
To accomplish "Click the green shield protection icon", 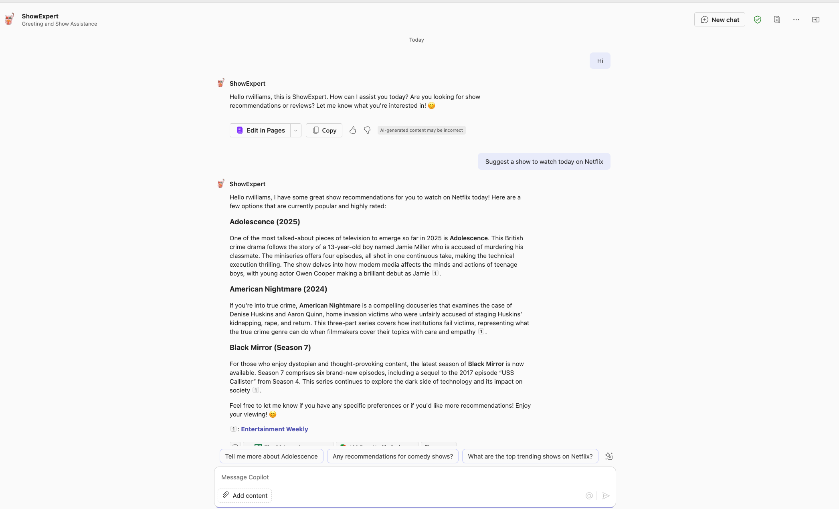I will 757,20.
